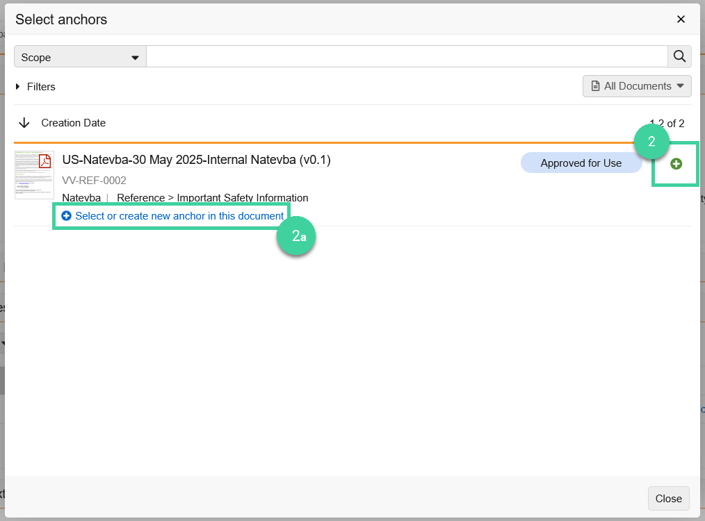705x521 pixels.
Task: Change sorting by clicking Creation Date
Action: pos(74,123)
